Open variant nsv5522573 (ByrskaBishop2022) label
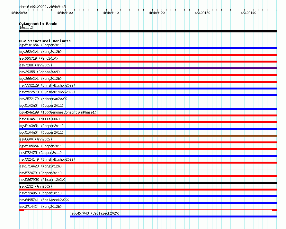The image size is (286, 229). coord(47,92)
